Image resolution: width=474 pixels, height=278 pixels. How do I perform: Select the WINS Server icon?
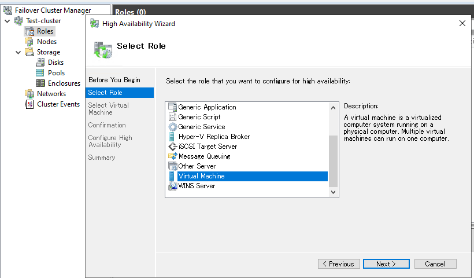pyautogui.click(x=173, y=186)
